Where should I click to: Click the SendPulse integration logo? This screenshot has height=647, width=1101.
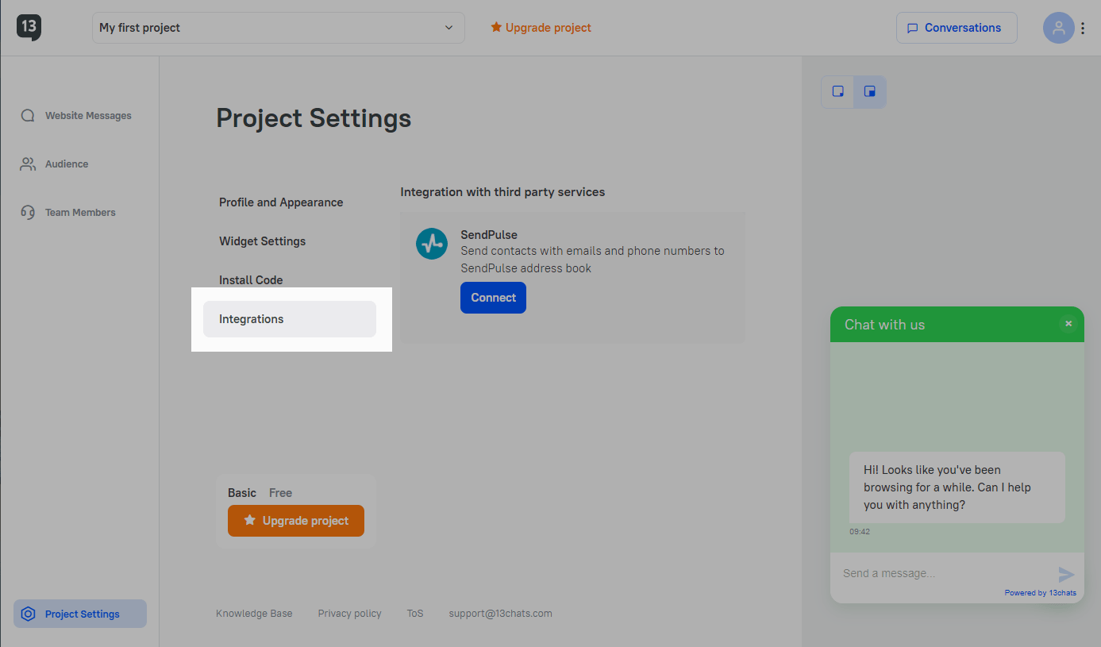tap(432, 243)
